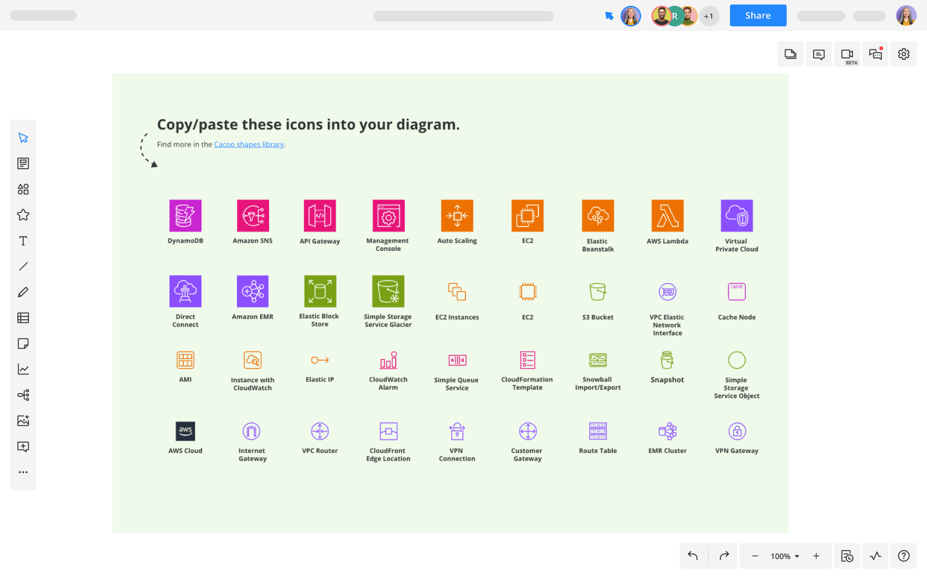
Task: Open the Cacoo shapes library link
Action: click(249, 145)
